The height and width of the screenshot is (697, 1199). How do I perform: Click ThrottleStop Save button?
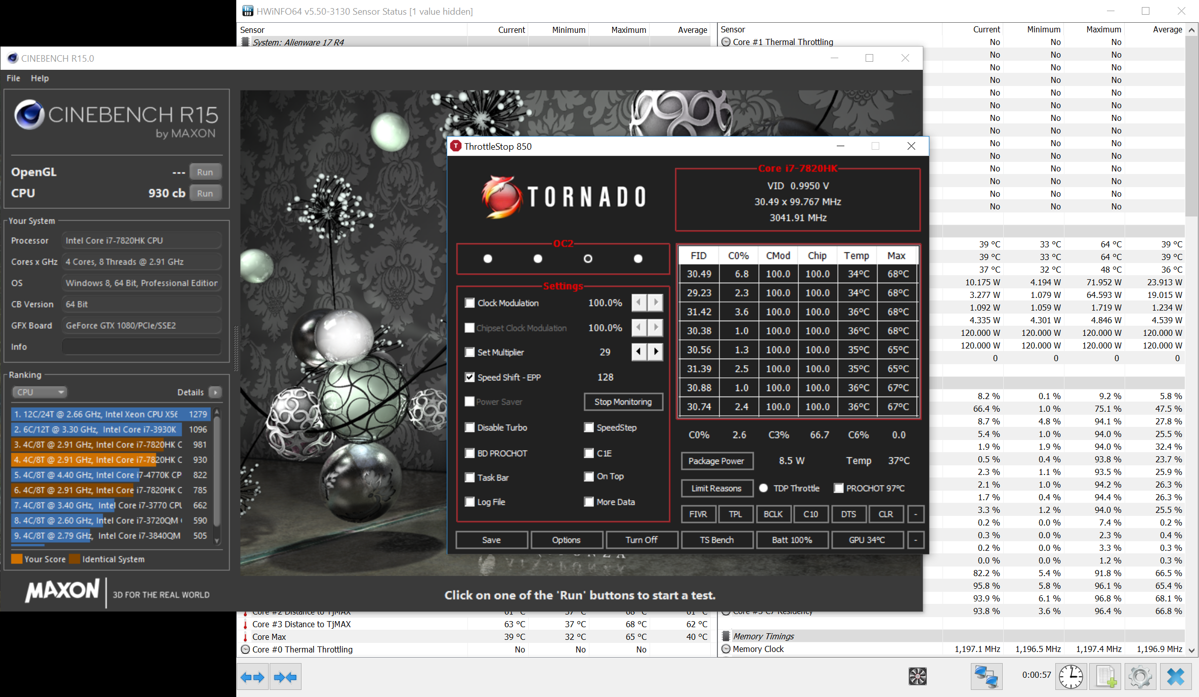tap(491, 540)
